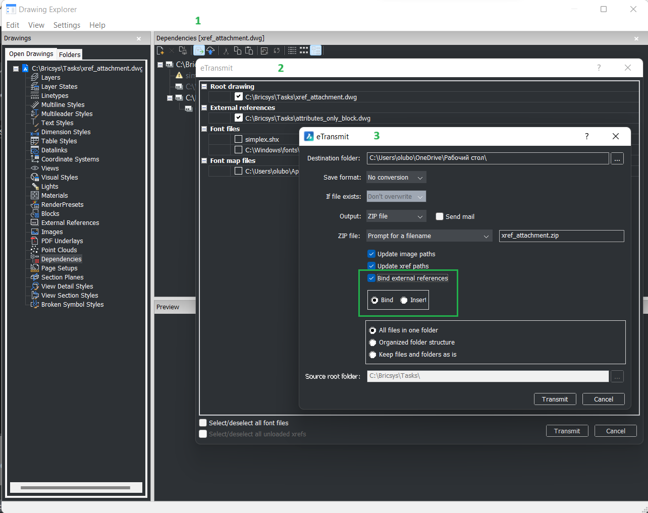Click the Page Setups icon in tree
The image size is (648, 513).
point(35,268)
